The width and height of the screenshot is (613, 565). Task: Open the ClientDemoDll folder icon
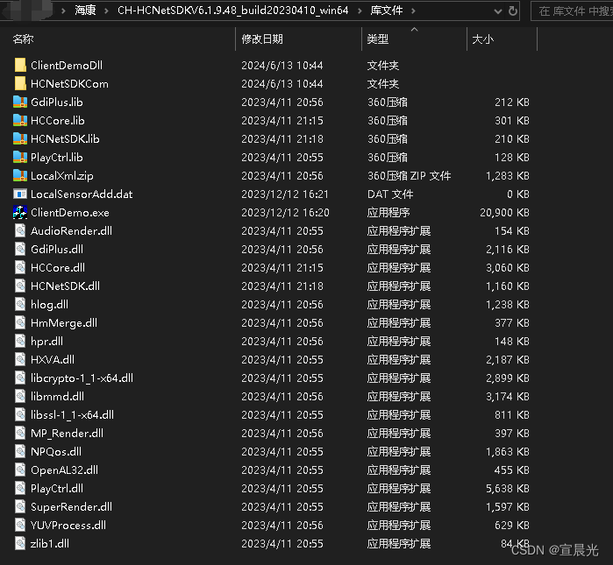pos(20,65)
